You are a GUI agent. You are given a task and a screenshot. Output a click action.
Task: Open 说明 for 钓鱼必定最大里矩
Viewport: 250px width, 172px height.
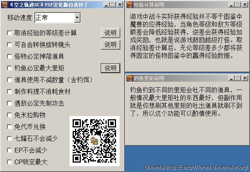110,68
